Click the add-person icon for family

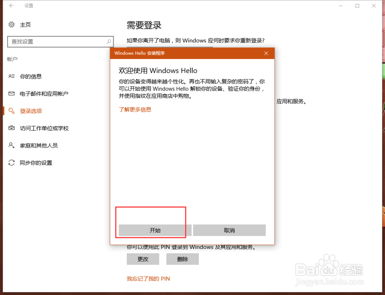click(x=12, y=145)
